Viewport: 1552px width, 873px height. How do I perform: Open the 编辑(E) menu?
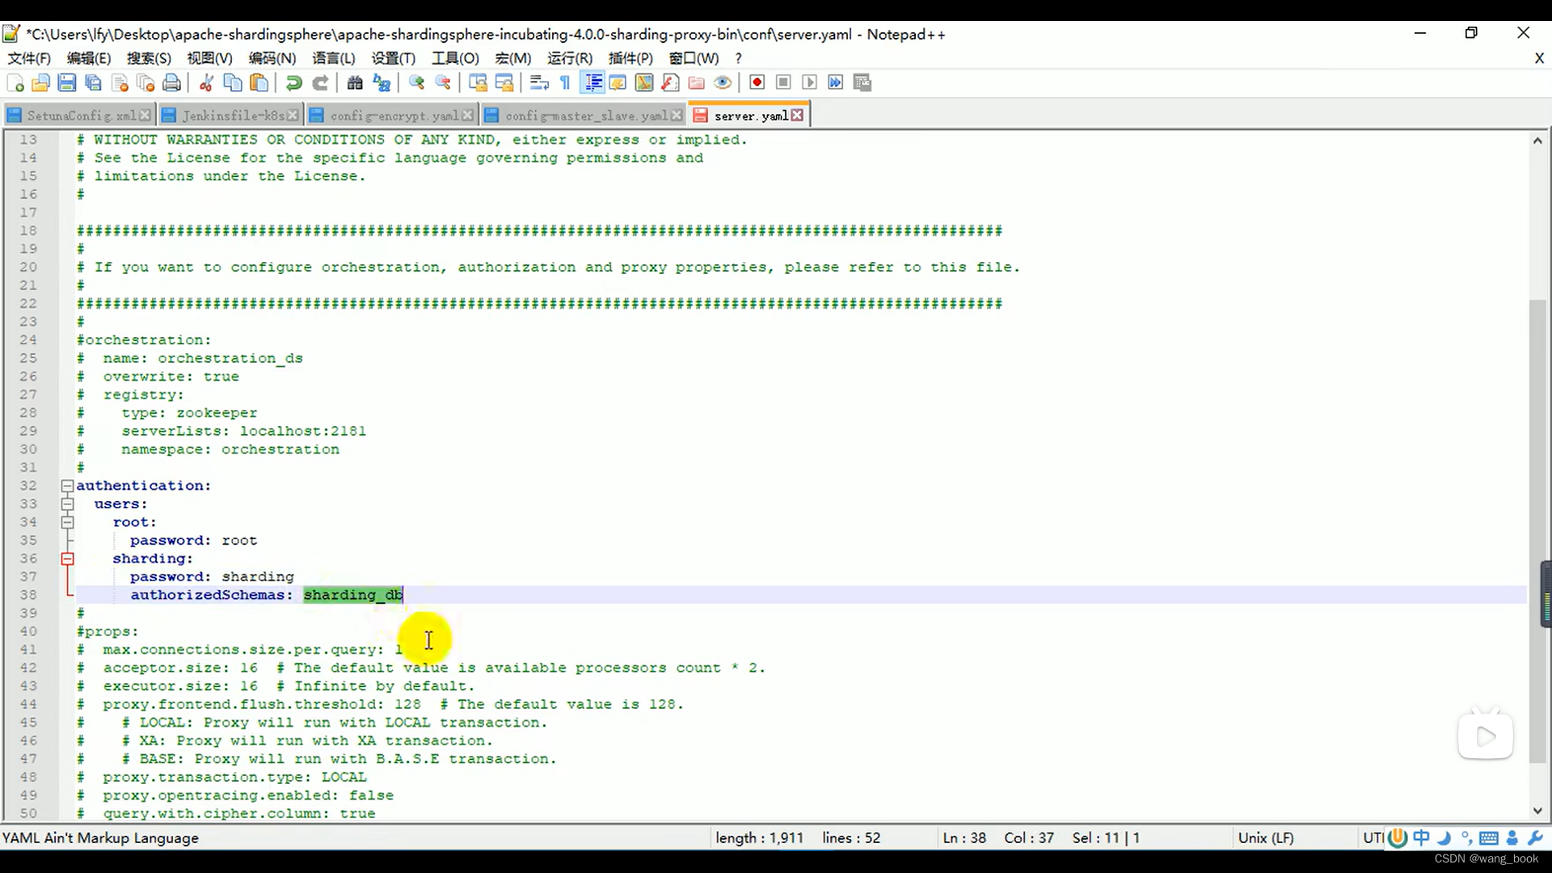pos(89,58)
